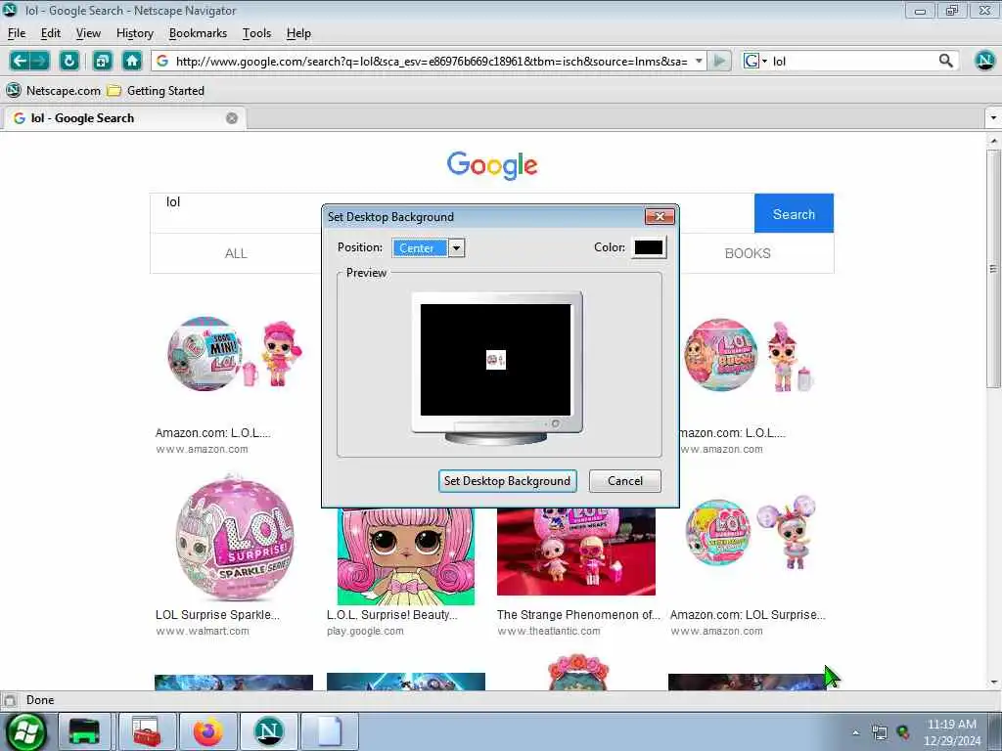Switch to the ALL results tab
Screen dimensions: 1002x751
tap(236, 253)
